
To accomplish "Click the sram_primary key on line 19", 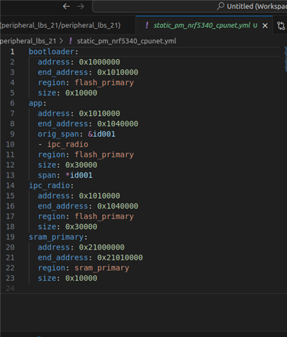I will coord(56,237).
